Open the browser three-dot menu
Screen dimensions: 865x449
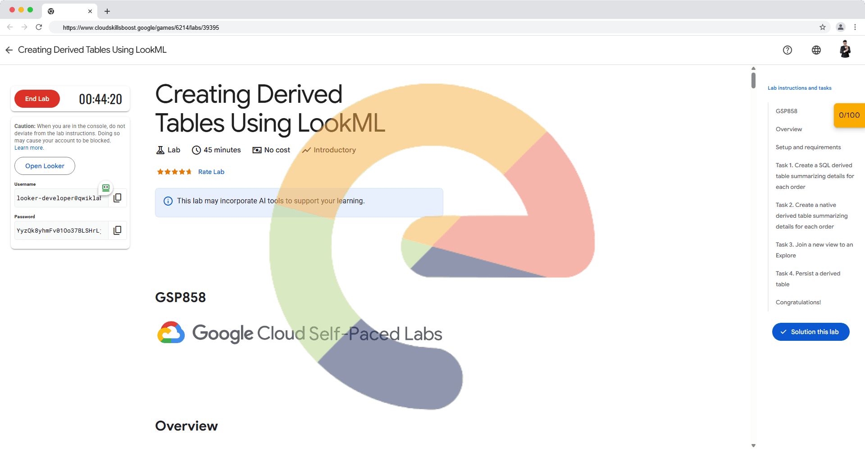855,27
